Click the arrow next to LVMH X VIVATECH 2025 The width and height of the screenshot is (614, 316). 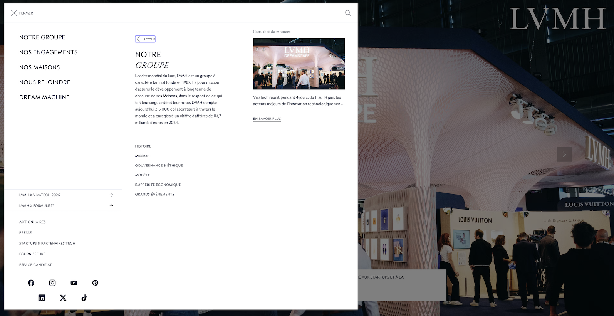(111, 195)
